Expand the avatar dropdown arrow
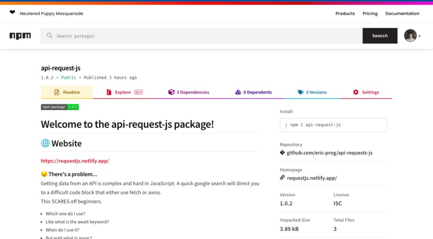Image resolution: width=433 pixels, height=239 pixels. click(x=420, y=36)
